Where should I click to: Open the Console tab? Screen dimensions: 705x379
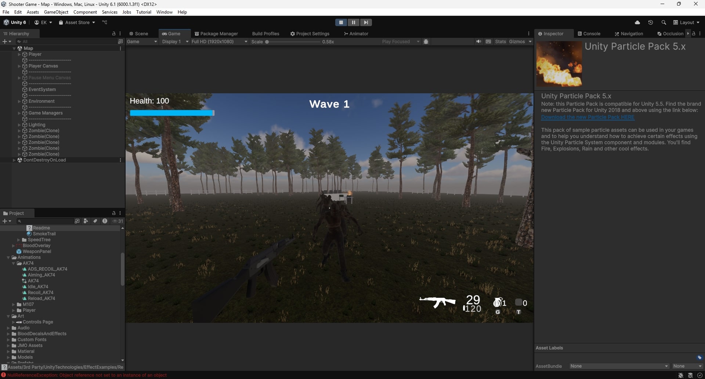pos(589,33)
